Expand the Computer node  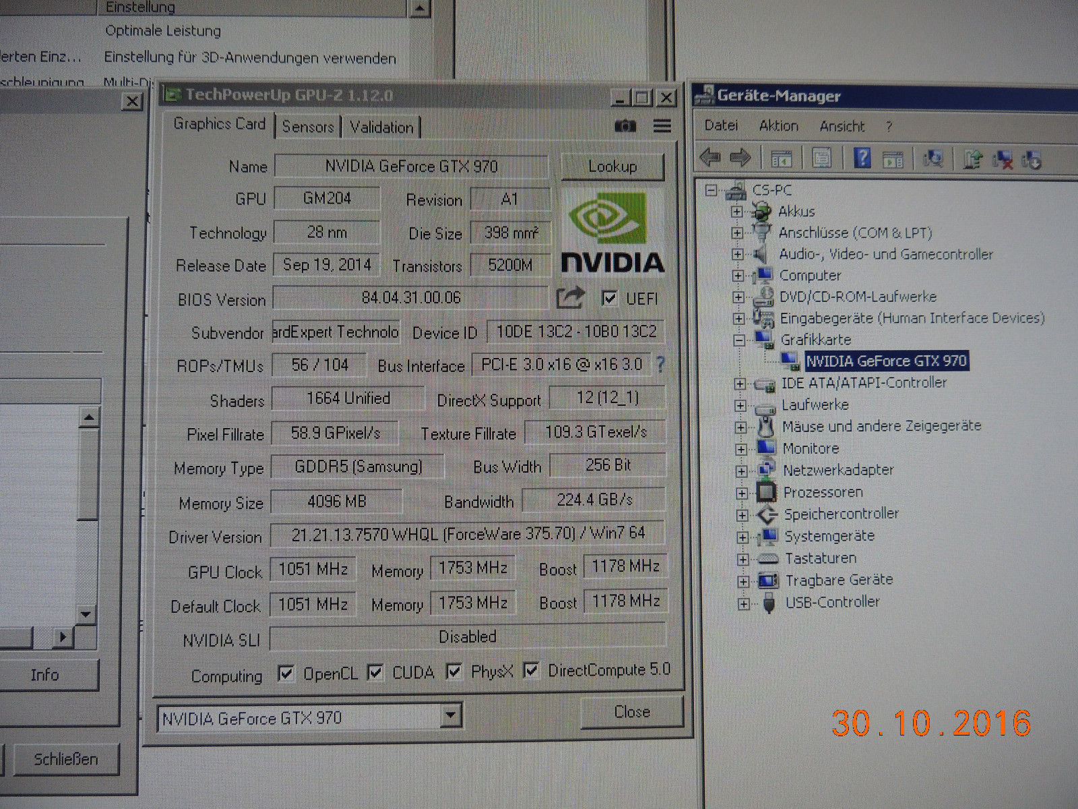click(738, 276)
